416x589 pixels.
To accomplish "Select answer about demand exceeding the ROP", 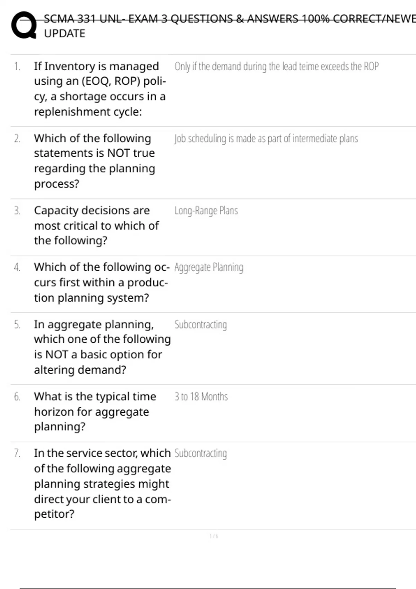I will coord(276,66).
